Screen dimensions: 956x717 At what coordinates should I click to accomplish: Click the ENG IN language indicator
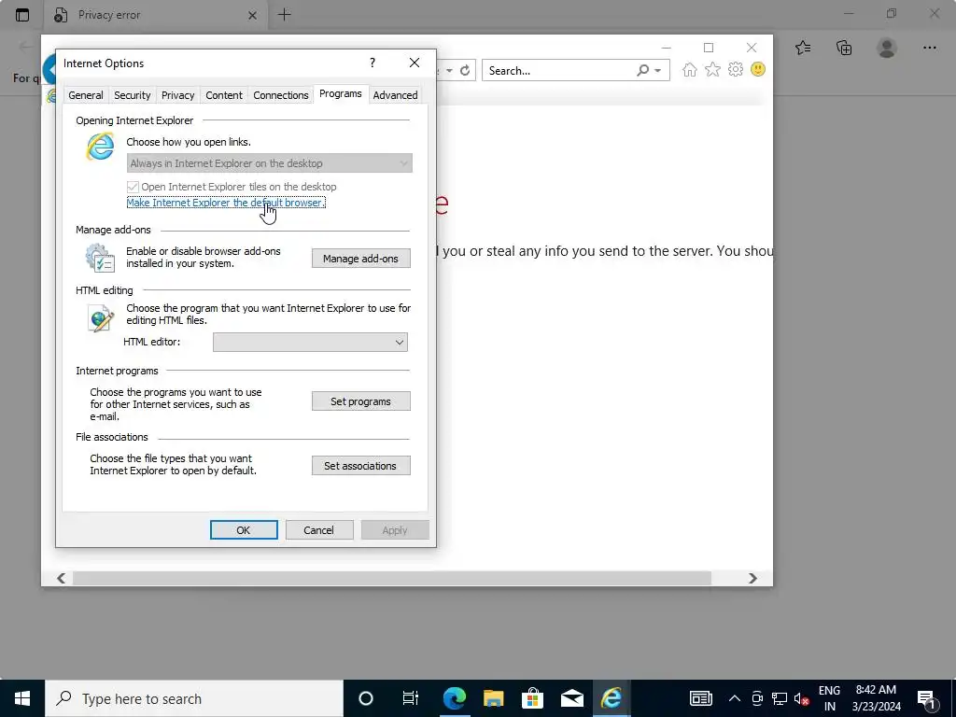(829, 698)
